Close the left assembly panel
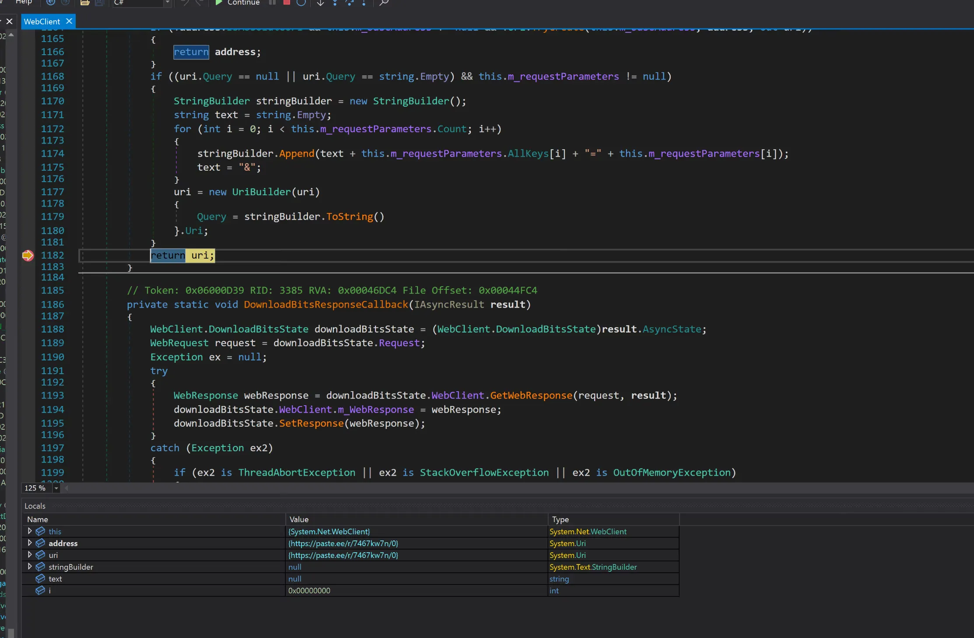Viewport: 974px width, 638px height. (9, 21)
